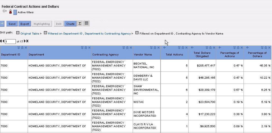
Task: Click the red person icon
Action: [x=11, y=12]
